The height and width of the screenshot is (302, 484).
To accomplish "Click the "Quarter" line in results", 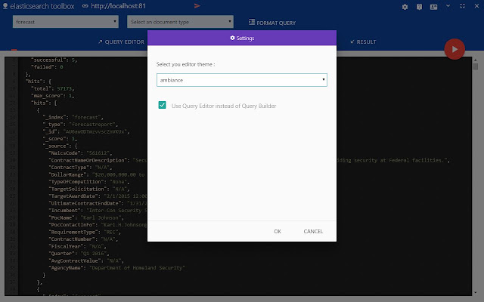I will 79,254.
